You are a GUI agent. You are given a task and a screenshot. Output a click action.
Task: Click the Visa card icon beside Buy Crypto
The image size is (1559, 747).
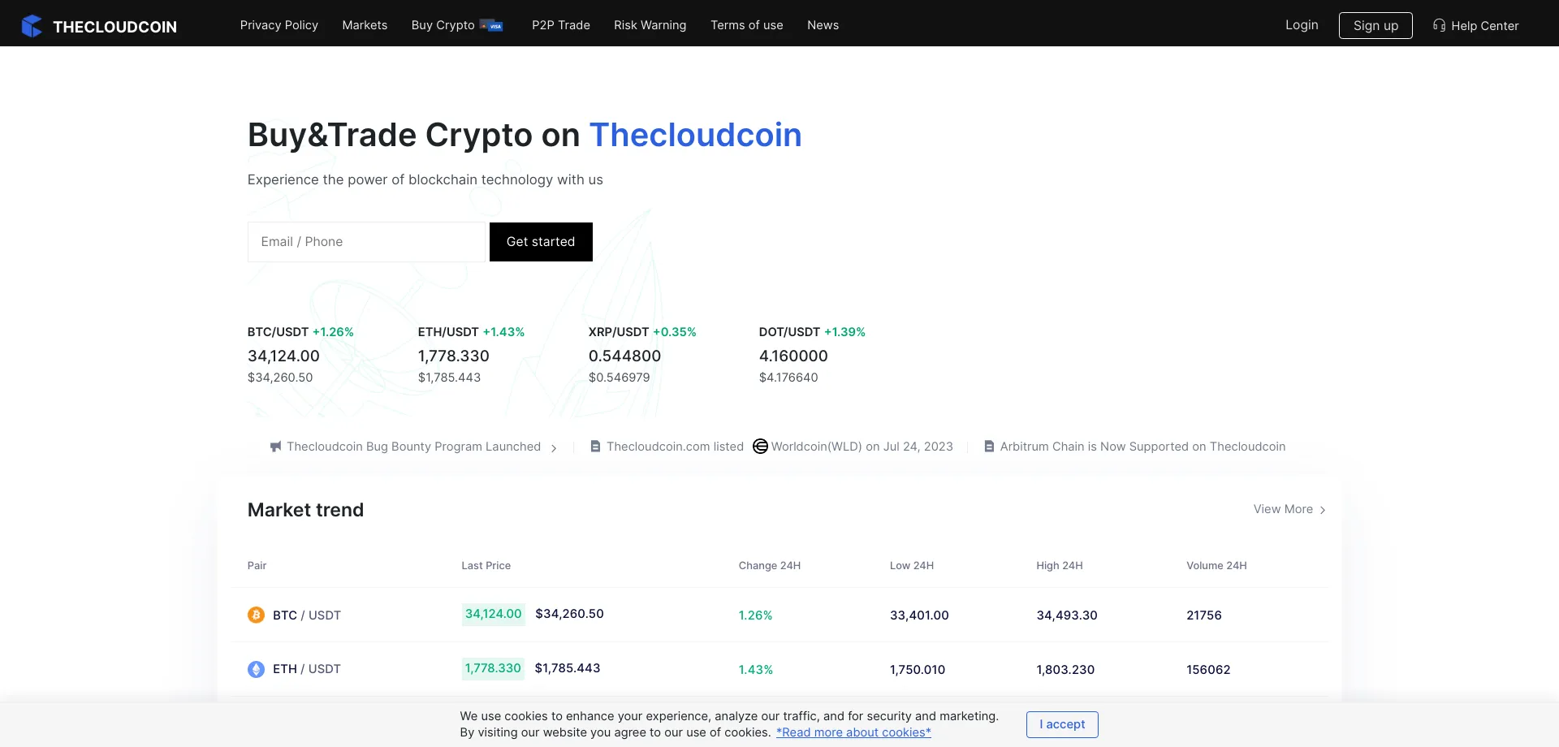pyautogui.click(x=492, y=26)
